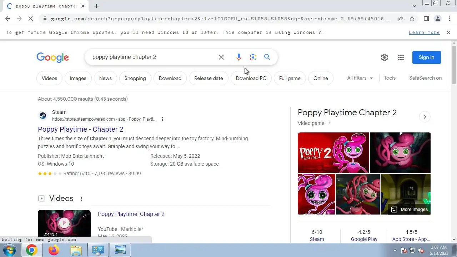Open the tab search dropdown arrow
The image size is (457, 257).
[x=414, y=6]
